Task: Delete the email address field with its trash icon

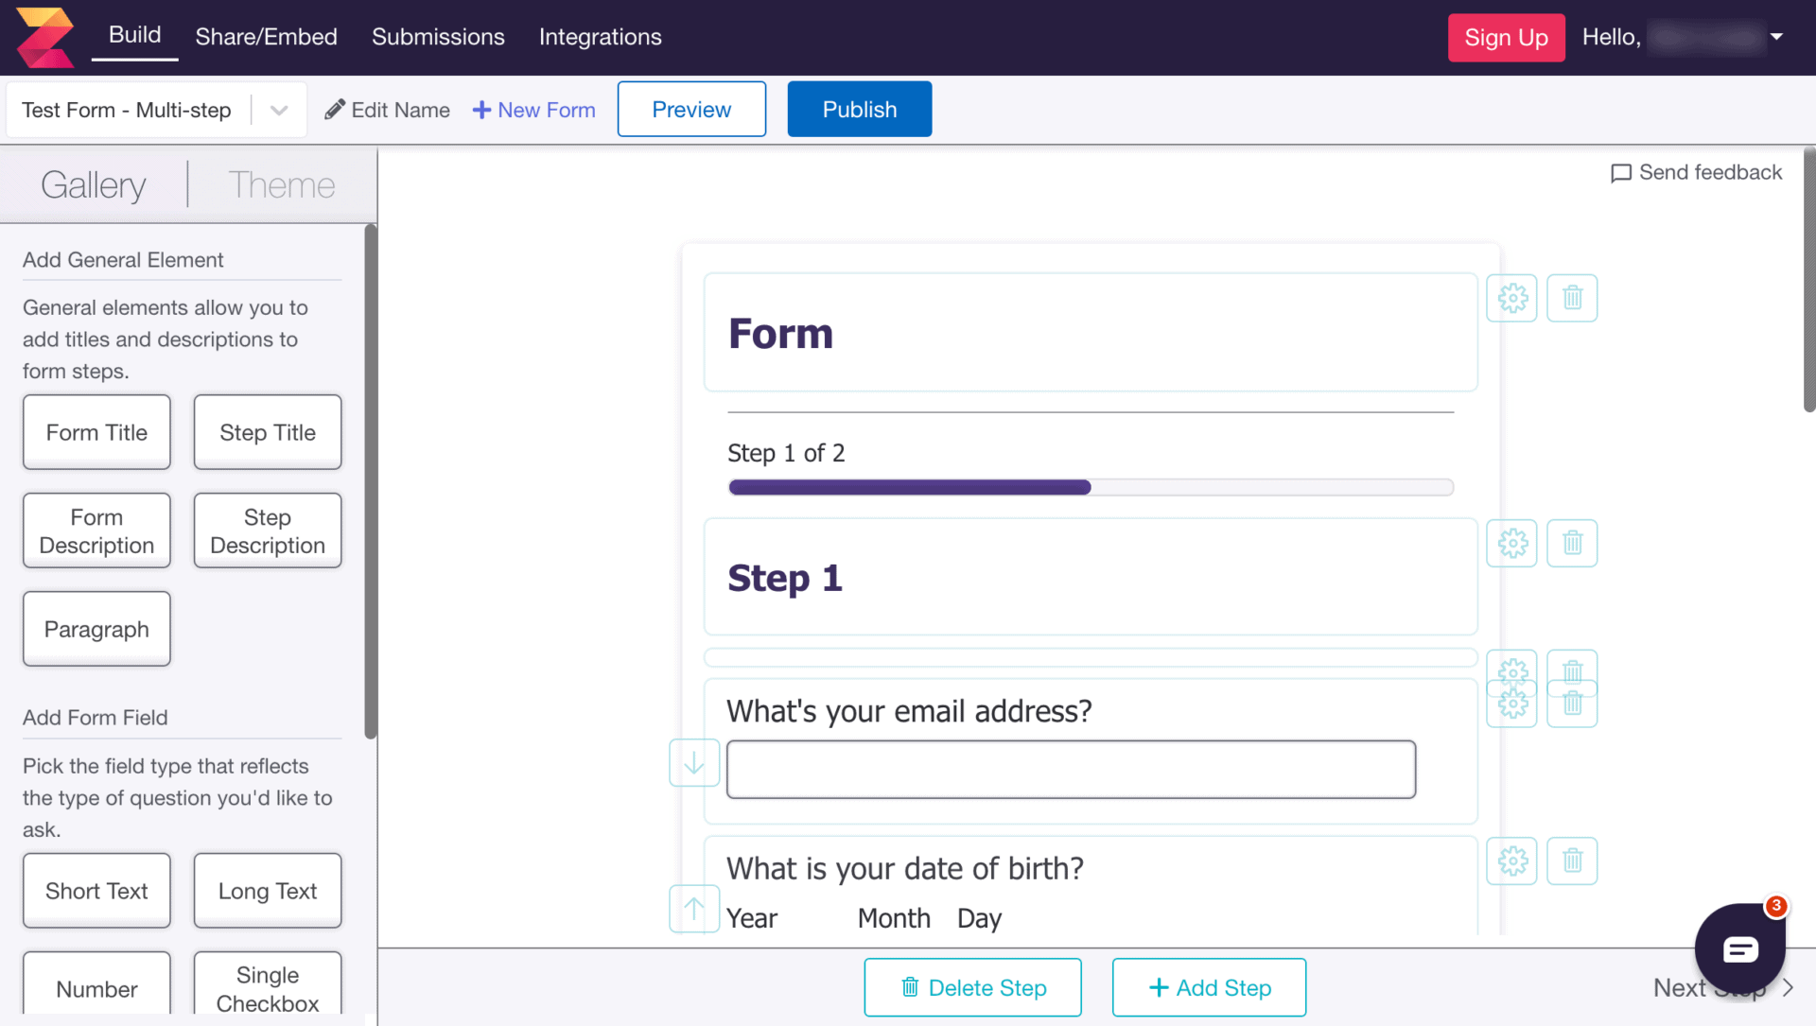Action: [1572, 703]
